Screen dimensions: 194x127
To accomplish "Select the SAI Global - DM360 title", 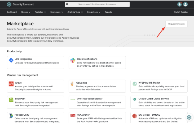I will coord(149,115).
